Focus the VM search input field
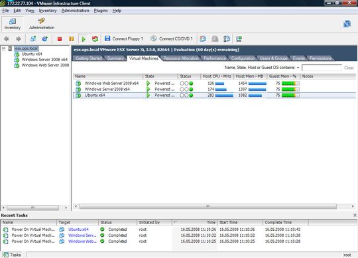 point(322,68)
